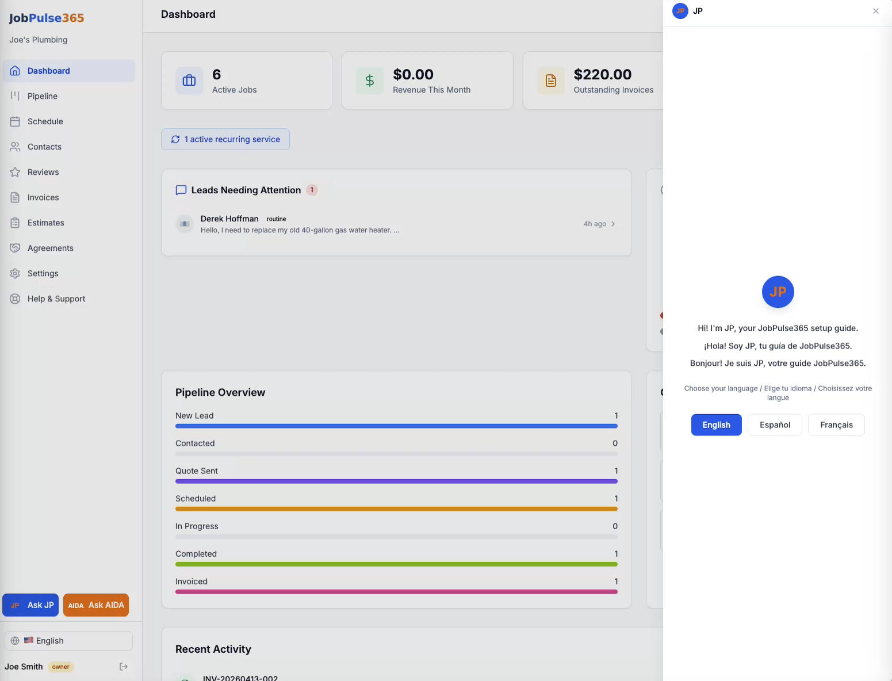Screen dimensions: 892x681
Task: Choose Français language button
Action: click(x=836, y=425)
